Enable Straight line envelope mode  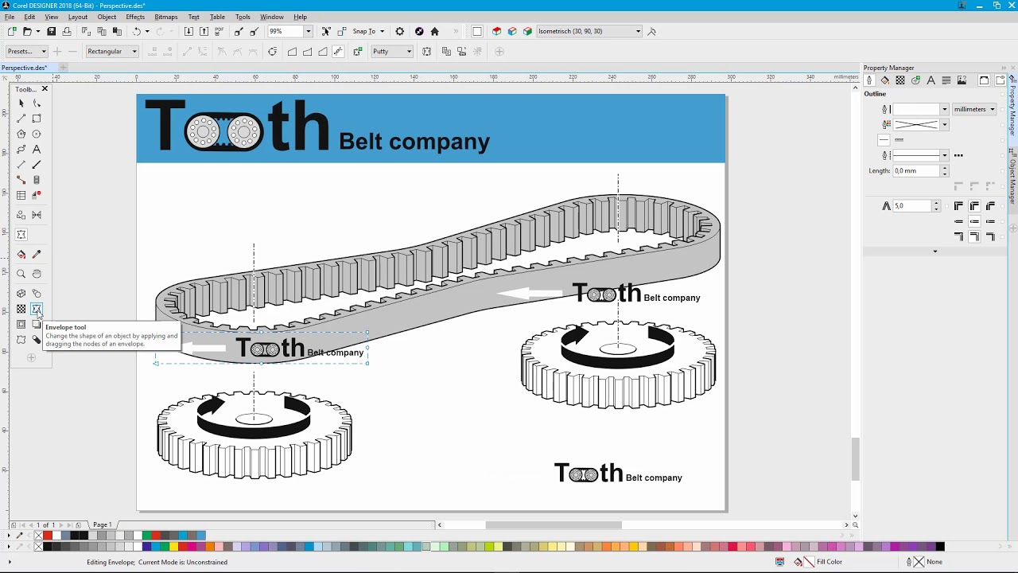click(x=292, y=52)
